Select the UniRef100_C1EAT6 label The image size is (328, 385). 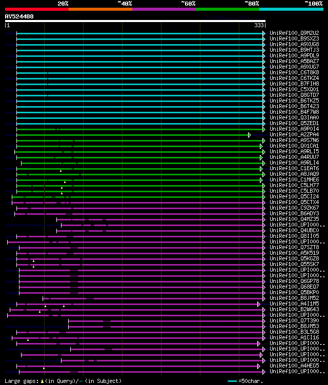click(x=294, y=169)
